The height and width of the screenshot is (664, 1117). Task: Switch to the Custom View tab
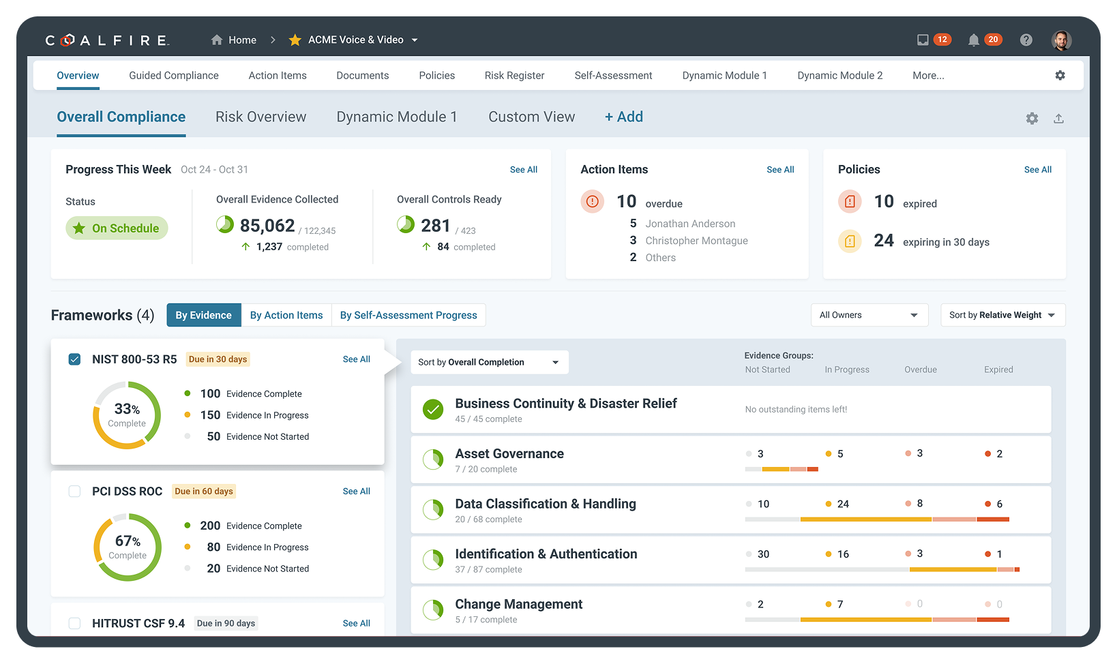[532, 117]
